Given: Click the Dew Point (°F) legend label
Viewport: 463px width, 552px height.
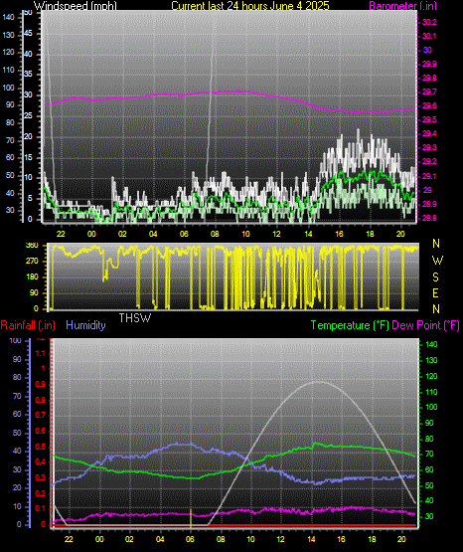Looking at the screenshot, I should point(425,325).
